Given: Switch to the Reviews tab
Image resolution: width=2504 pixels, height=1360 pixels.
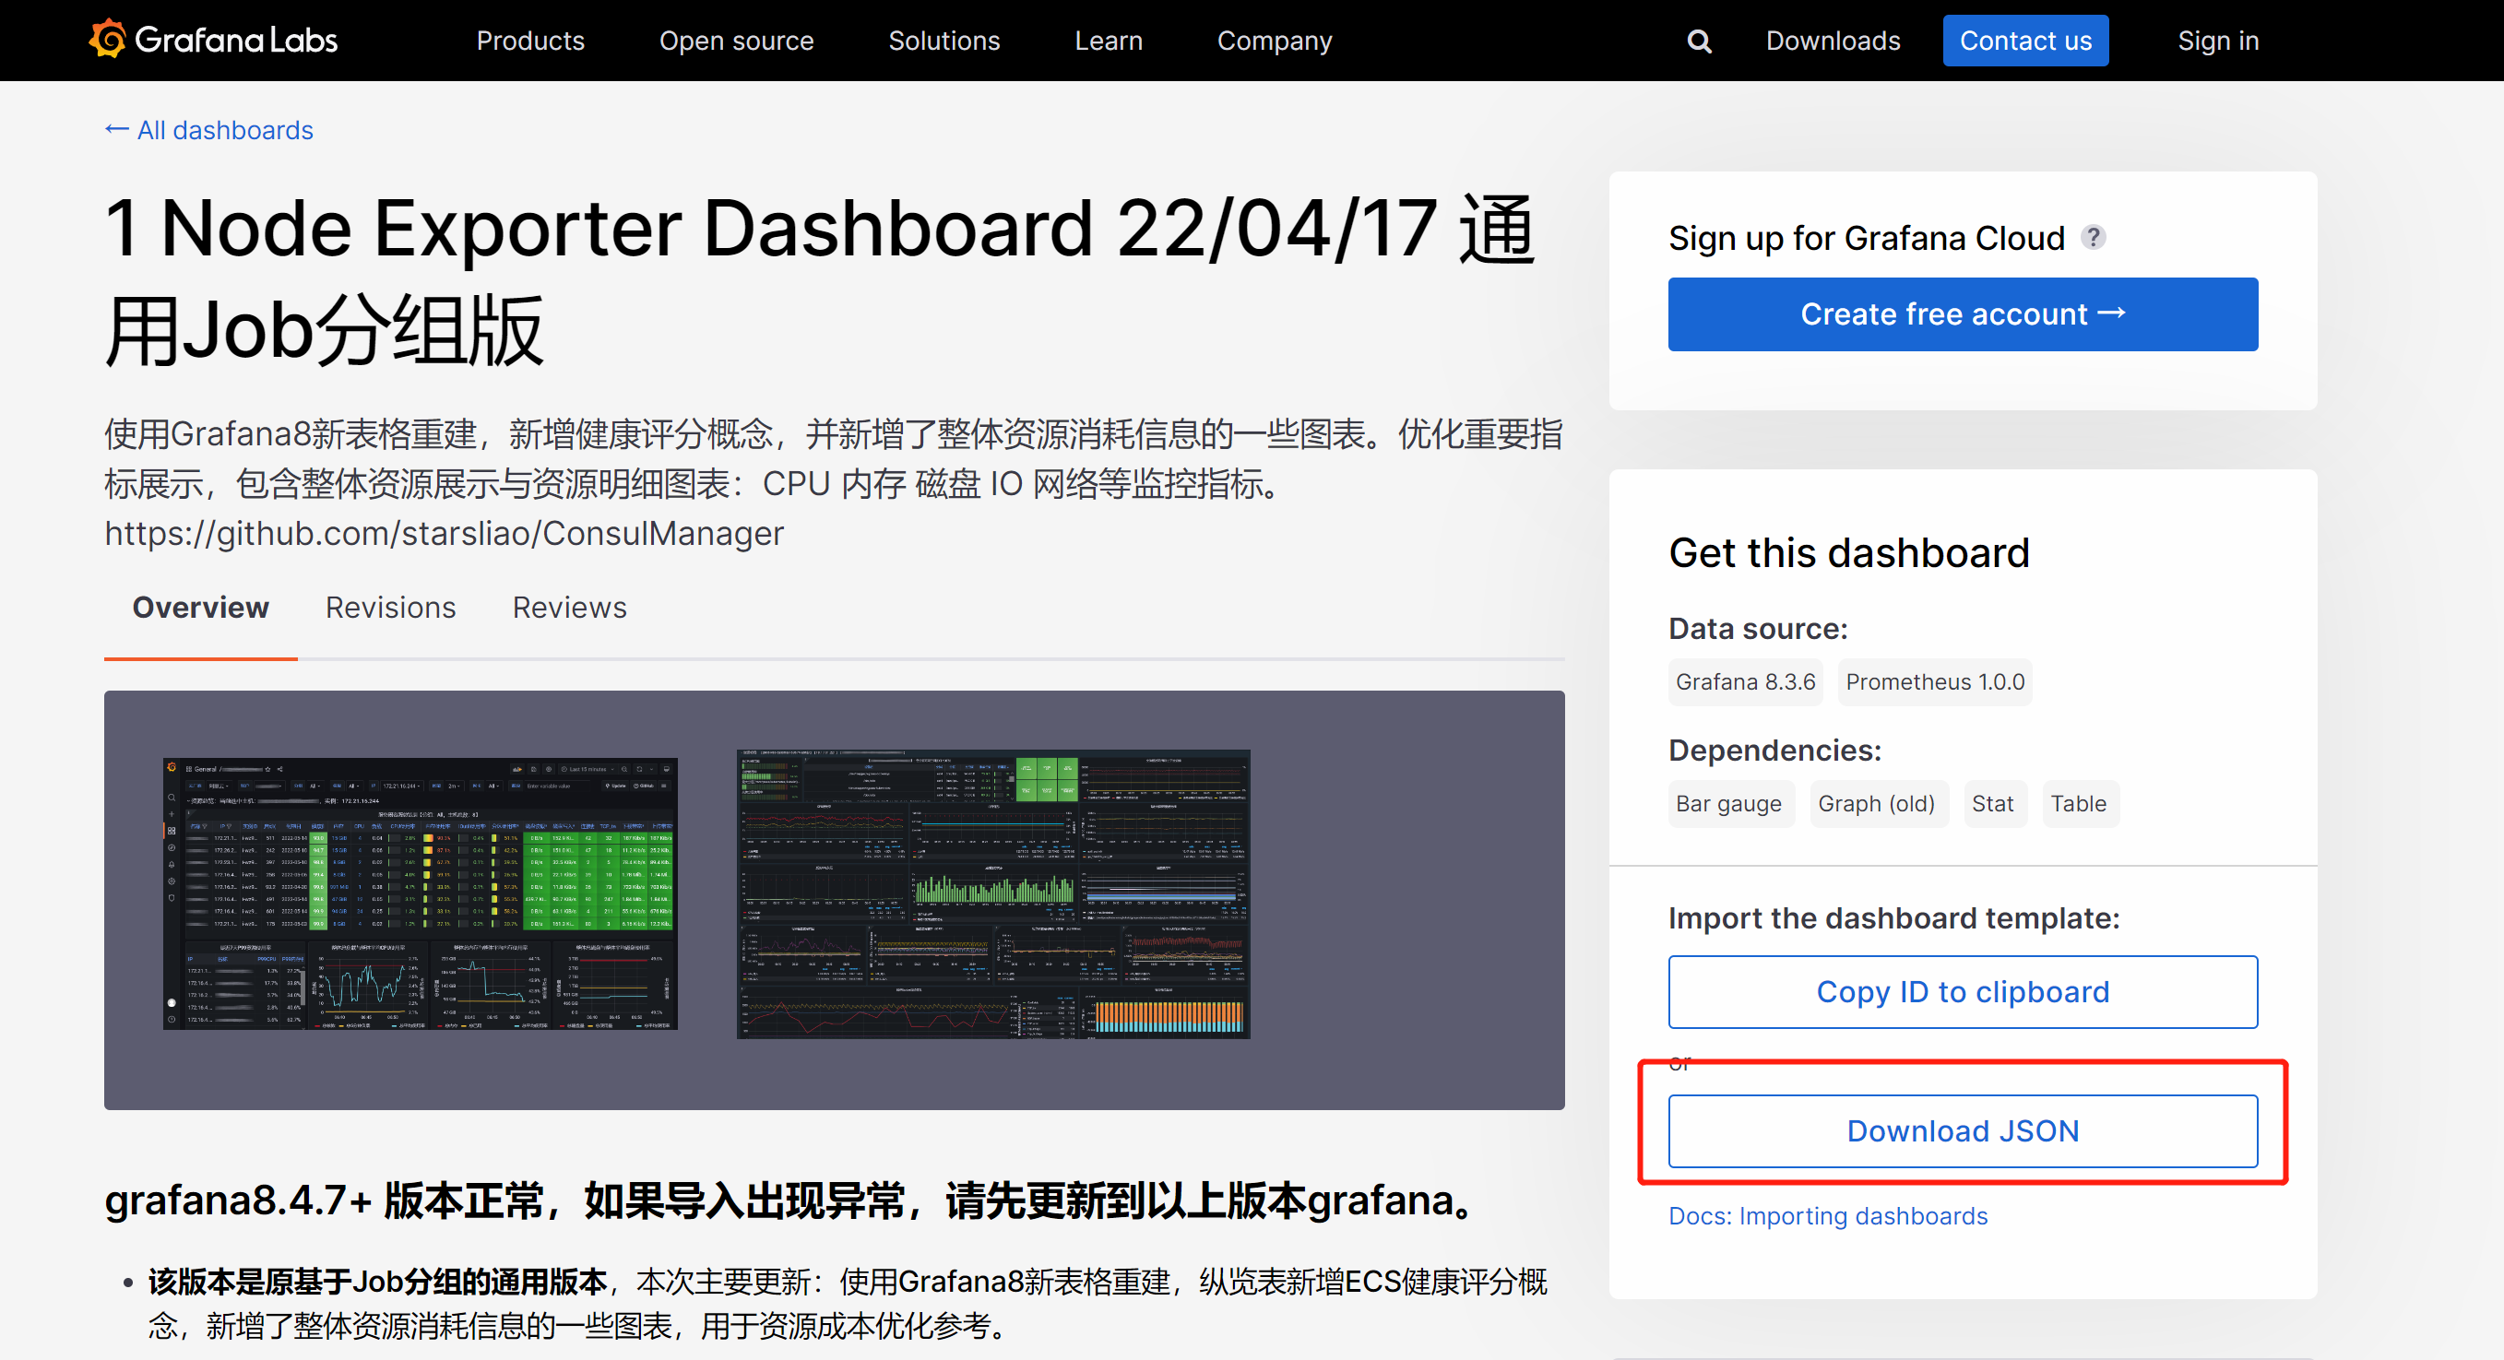Looking at the screenshot, I should (x=569, y=608).
